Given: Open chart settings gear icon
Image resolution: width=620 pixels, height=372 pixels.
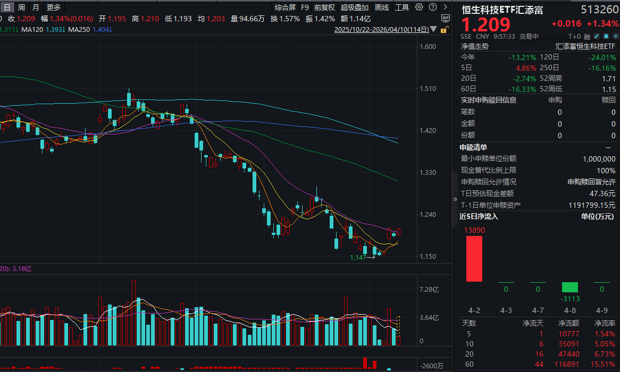Looking at the screenshot, I should 419,7.
